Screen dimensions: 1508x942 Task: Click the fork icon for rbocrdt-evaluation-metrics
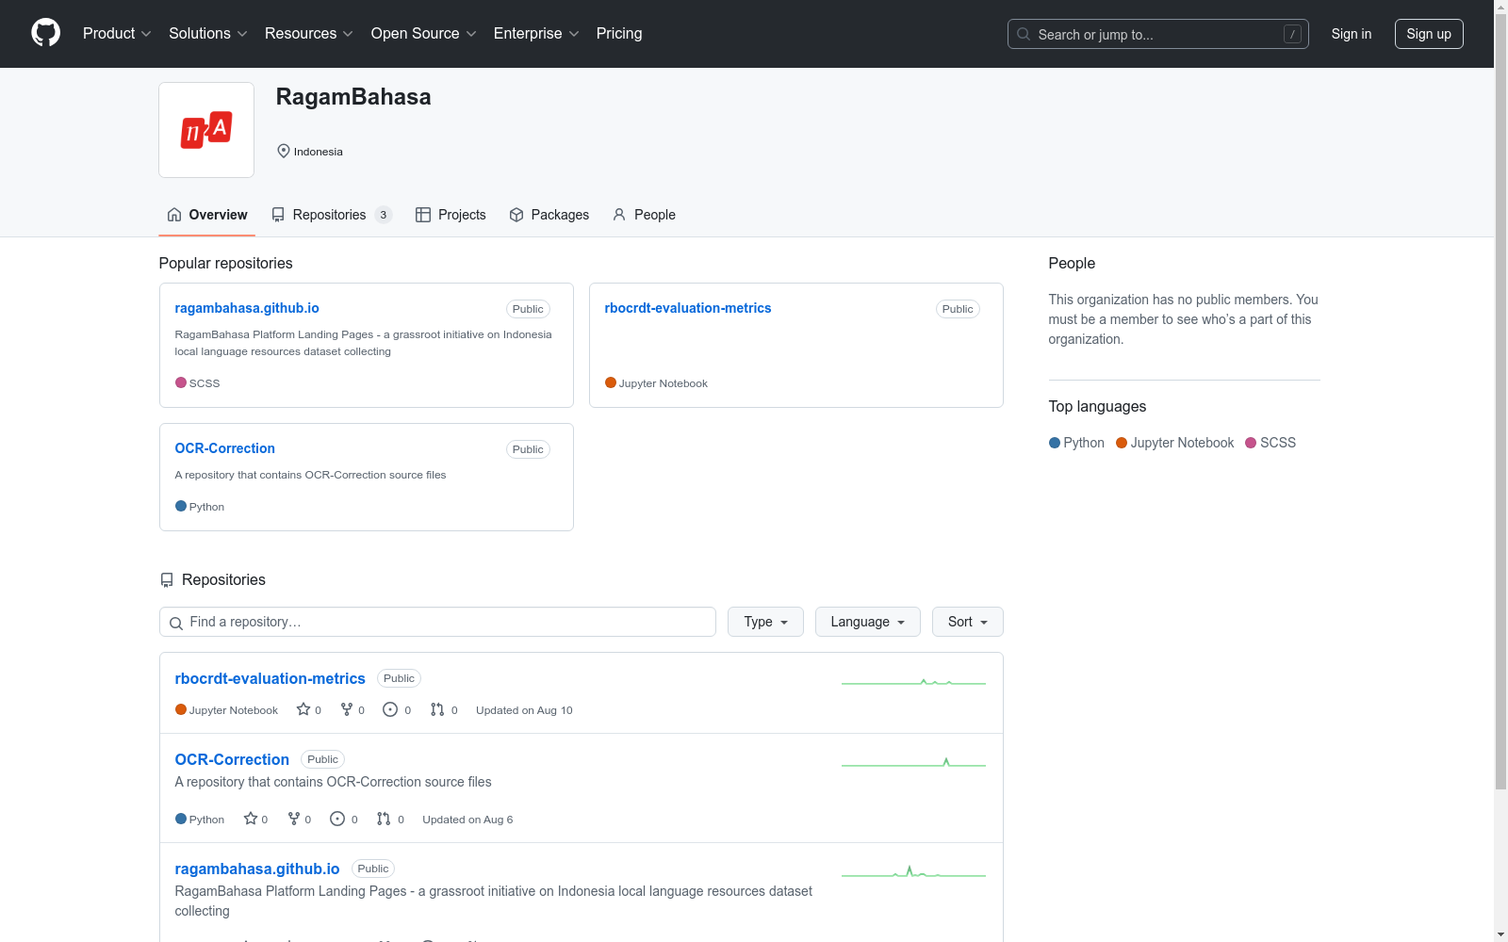click(347, 709)
